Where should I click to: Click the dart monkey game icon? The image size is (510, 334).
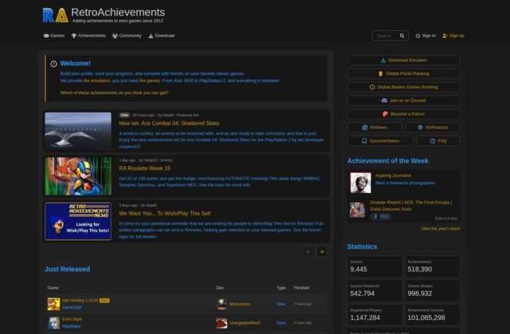point(54,304)
